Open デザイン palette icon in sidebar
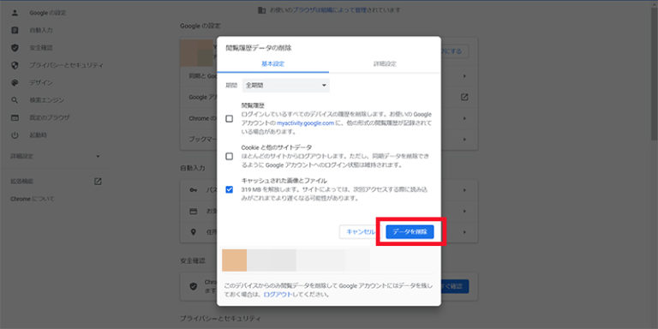658x329 pixels. pyautogui.click(x=15, y=82)
